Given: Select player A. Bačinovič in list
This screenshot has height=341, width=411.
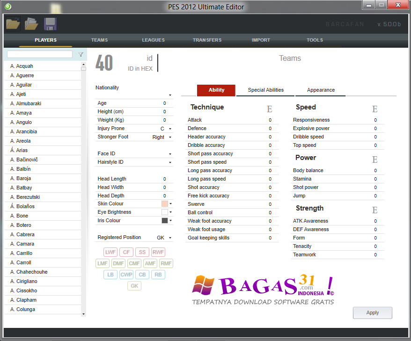Looking at the screenshot, I should click(x=43, y=160).
